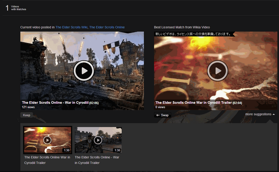Click the left arrow icon on Swap
The image size is (279, 172).
point(158,115)
